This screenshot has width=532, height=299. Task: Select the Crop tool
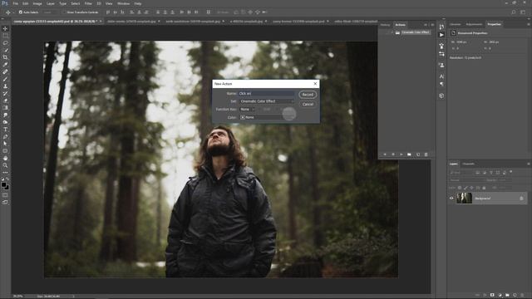click(5, 57)
